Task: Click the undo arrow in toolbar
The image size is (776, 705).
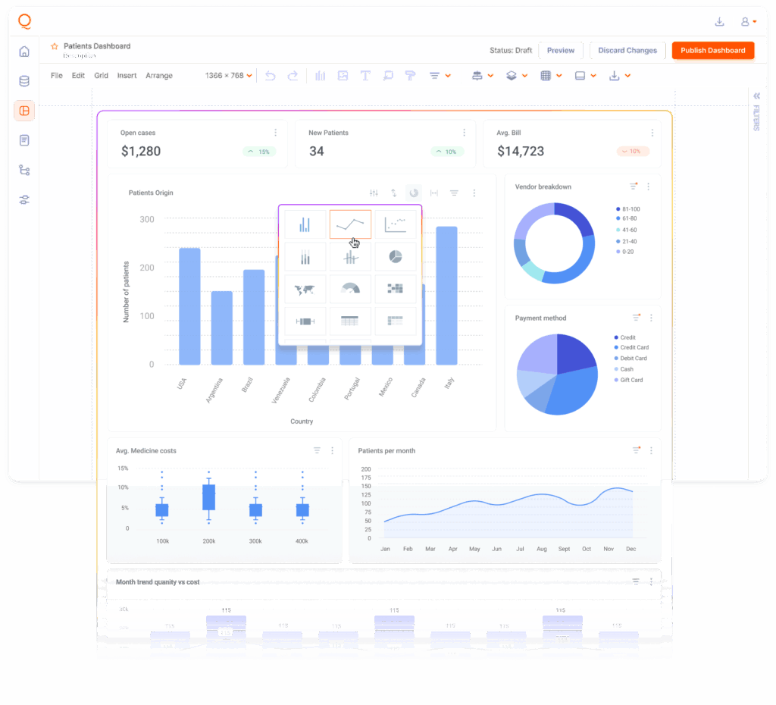Action: click(x=270, y=76)
